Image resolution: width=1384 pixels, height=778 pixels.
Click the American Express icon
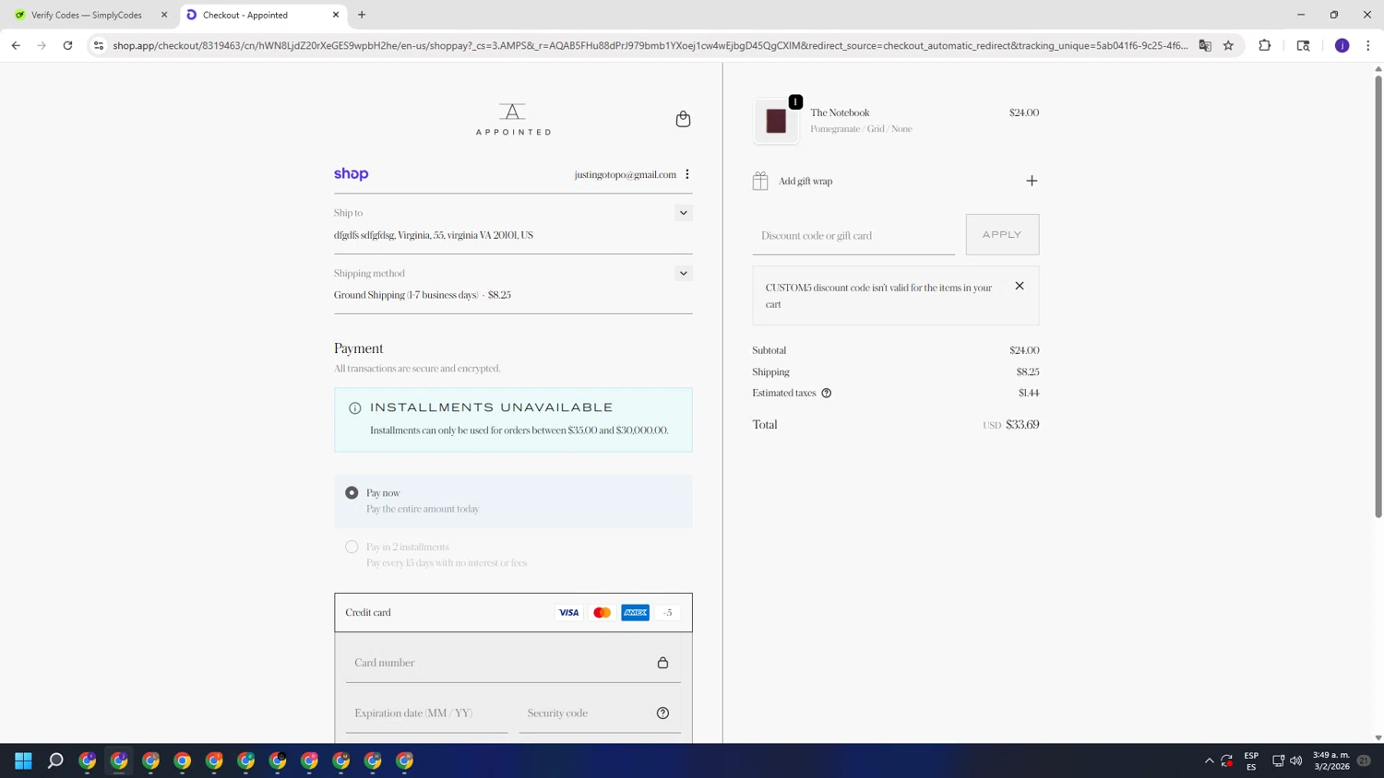pyautogui.click(x=635, y=613)
